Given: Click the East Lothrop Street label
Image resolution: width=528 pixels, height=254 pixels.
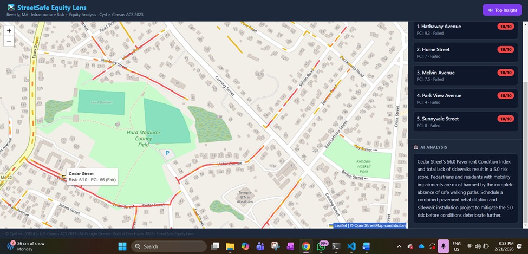Looking at the screenshot, I should [335, 134].
